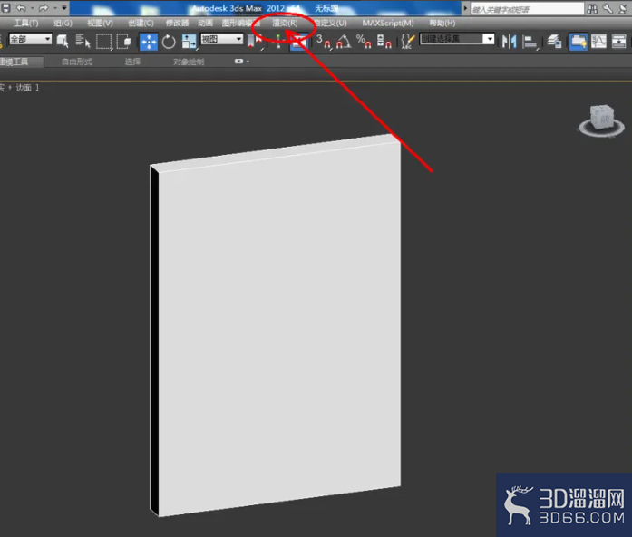Image resolution: width=632 pixels, height=537 pixels.
Task: Open the 自定义(U) menu
Action: (331, 23)
